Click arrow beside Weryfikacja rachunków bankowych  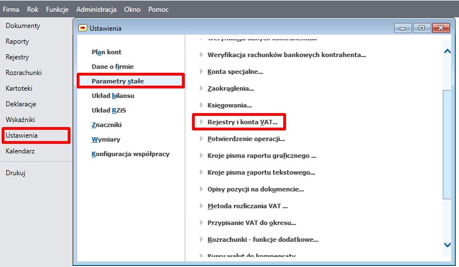(201, 54)
